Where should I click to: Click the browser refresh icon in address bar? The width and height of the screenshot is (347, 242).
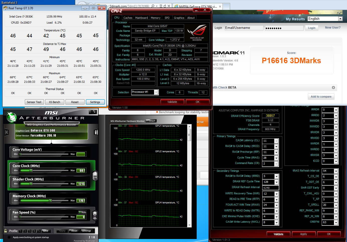pyautogui.click(x=165, y=6)
